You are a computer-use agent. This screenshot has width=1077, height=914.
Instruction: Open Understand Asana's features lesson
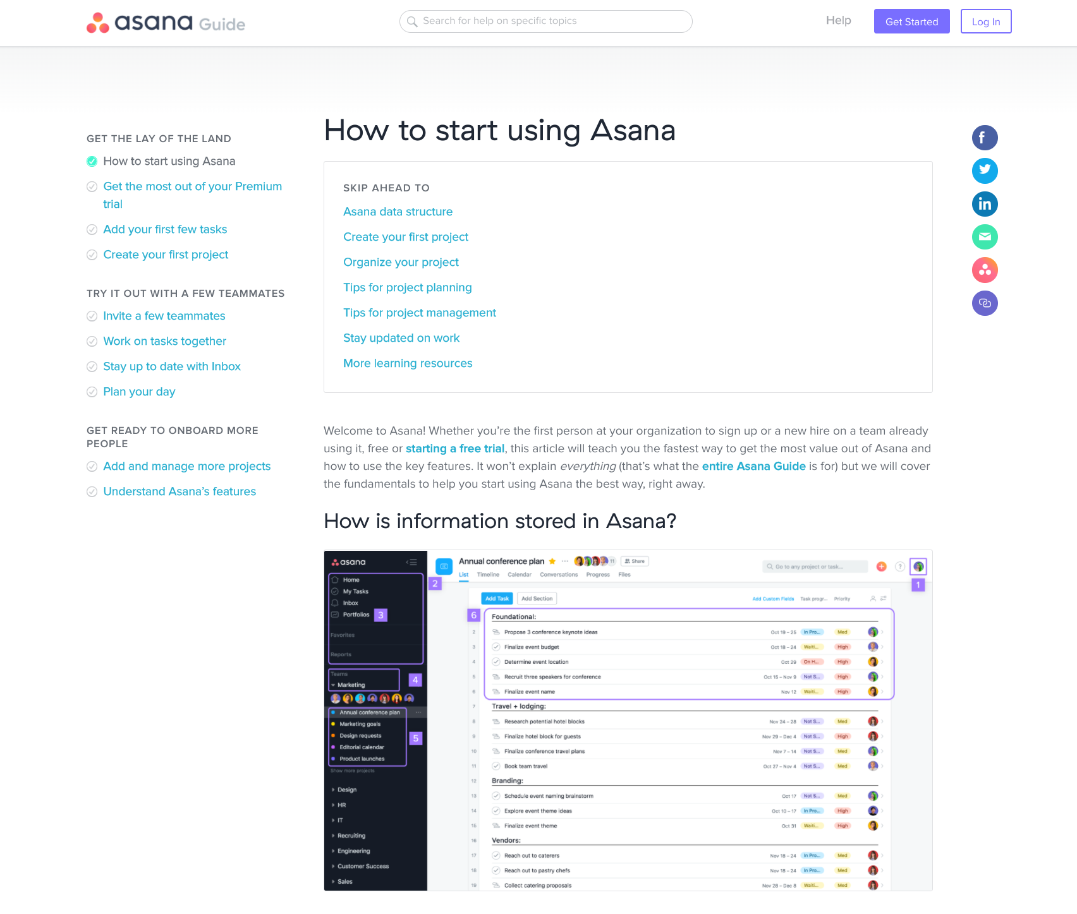pos(179,491)
